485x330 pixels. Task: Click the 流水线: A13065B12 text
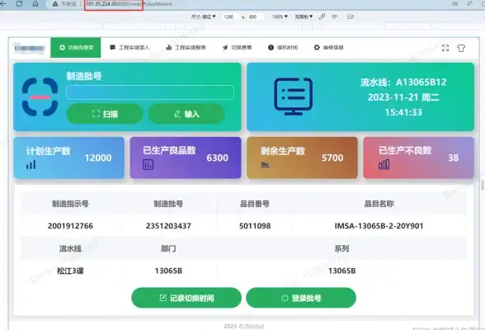click(x=403, y=82)
